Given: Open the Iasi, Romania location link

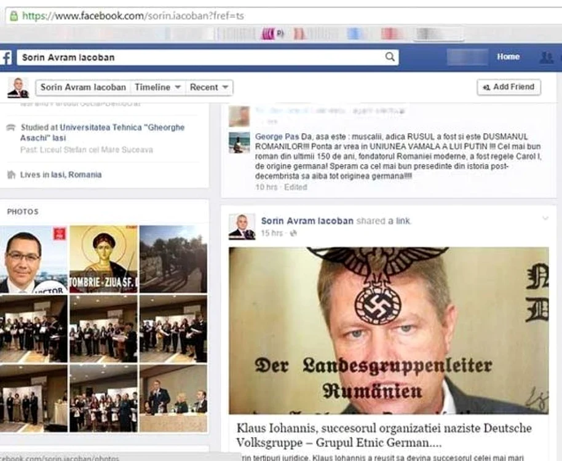Looking at the screenshot, I should pyautogui.click(x=76, y=175).
